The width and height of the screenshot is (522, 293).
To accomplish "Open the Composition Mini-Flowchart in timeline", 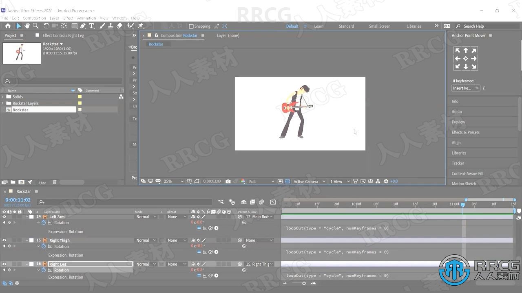I will tap(221, 202).
